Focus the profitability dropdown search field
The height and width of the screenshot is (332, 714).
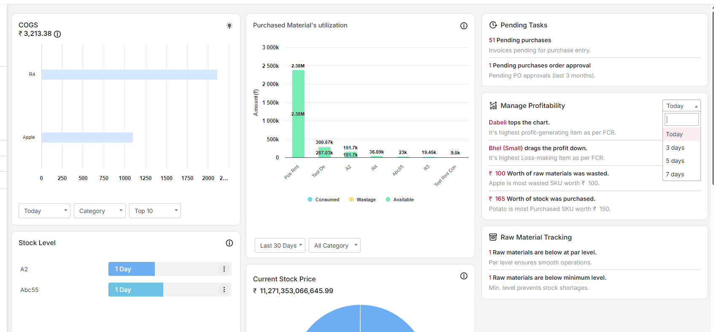[x=682, y=119]
